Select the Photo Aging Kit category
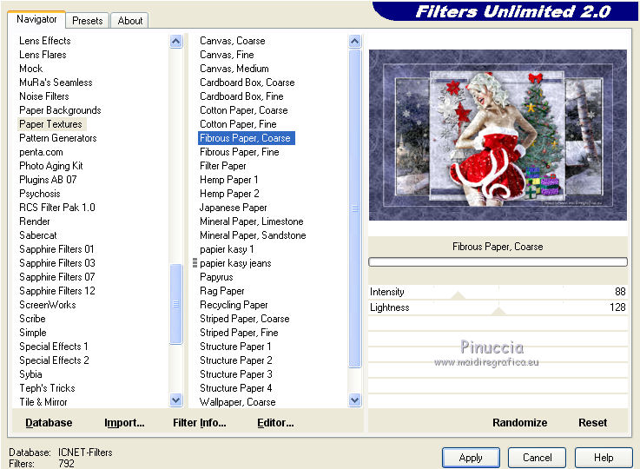Screen dimensions: 640x469 pyautogui.click(x=51, y=166)
